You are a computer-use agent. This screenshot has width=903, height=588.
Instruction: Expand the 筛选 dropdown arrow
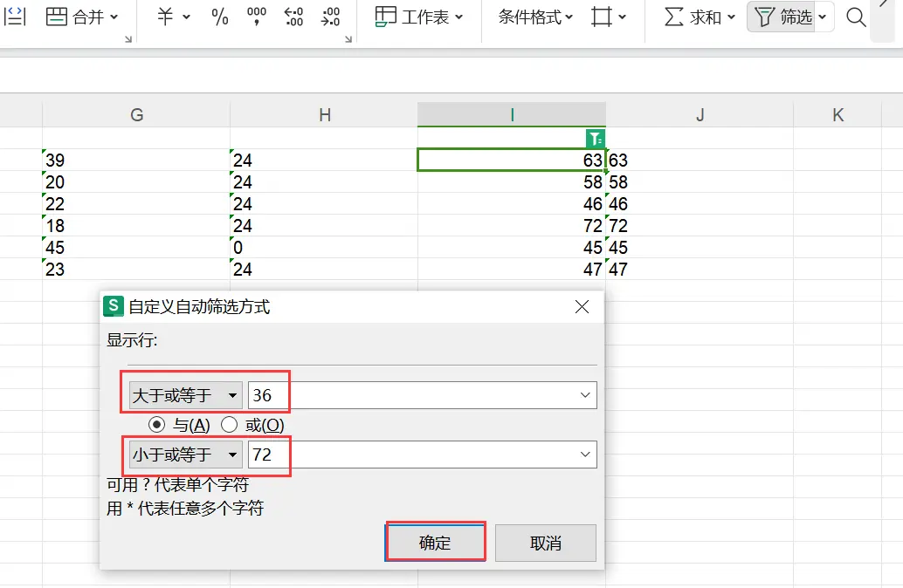point(823,17)
